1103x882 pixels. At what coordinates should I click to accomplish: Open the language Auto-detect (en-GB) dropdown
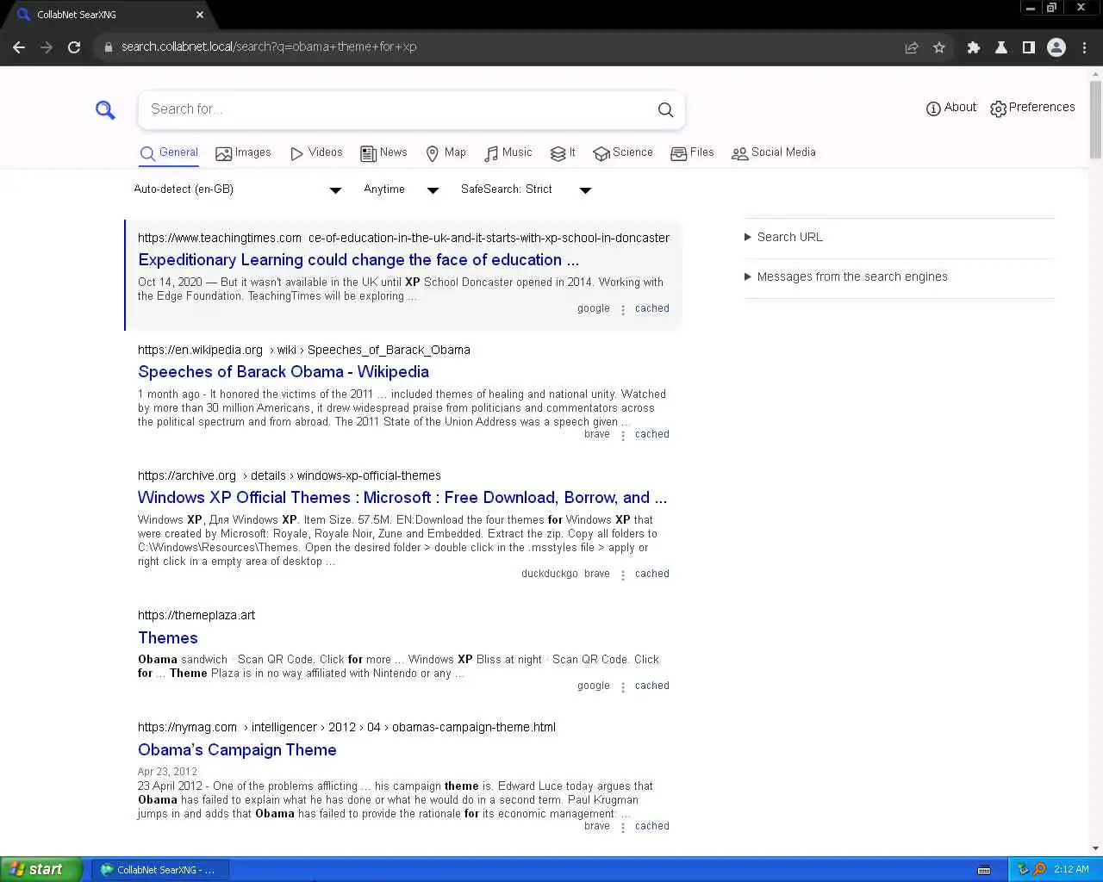point(238,189)
